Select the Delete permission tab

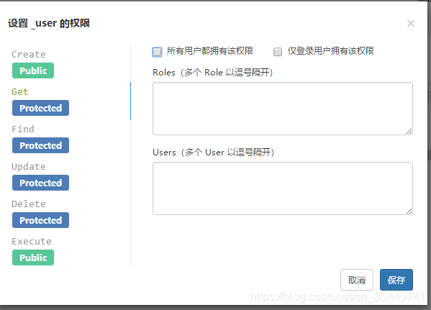pos(29,204)
